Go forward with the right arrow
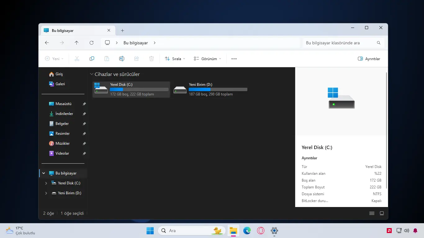The image size is (424, 238). click(62, 43)
